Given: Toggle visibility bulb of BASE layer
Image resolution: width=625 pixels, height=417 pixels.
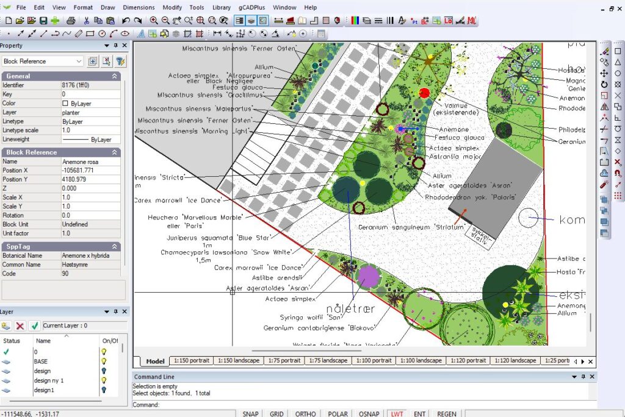Looking at the screenshot, I should [x=104, y=362].
